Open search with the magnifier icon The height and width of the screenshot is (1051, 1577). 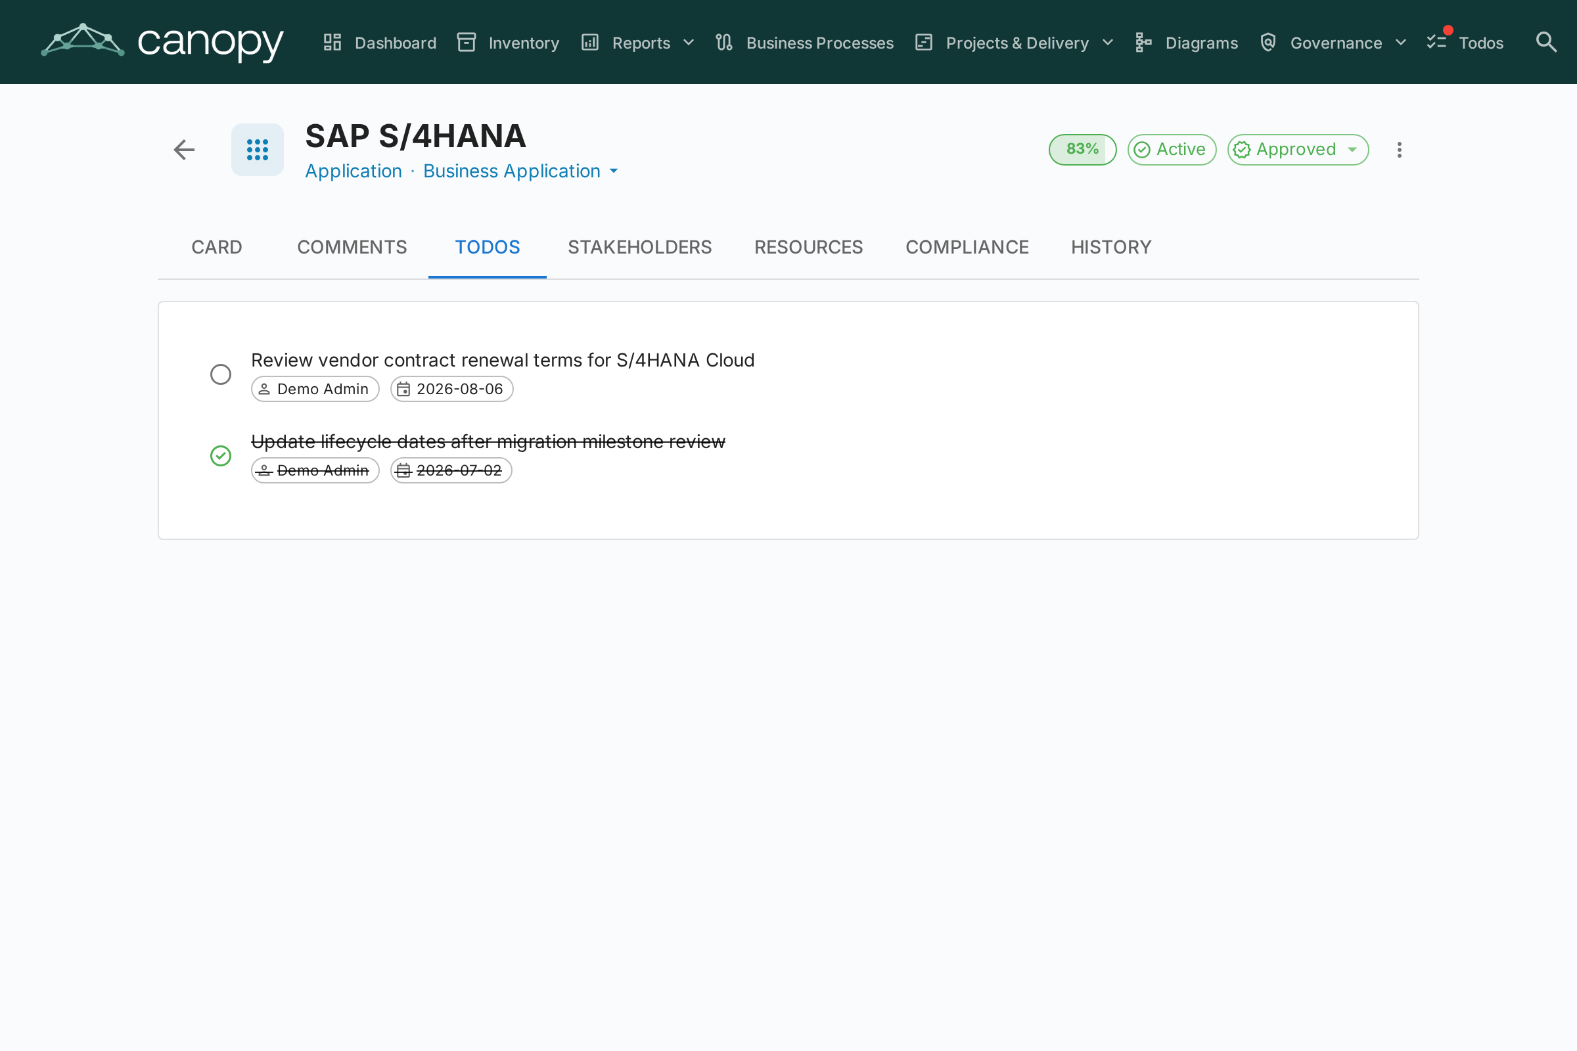[1546, 42]
